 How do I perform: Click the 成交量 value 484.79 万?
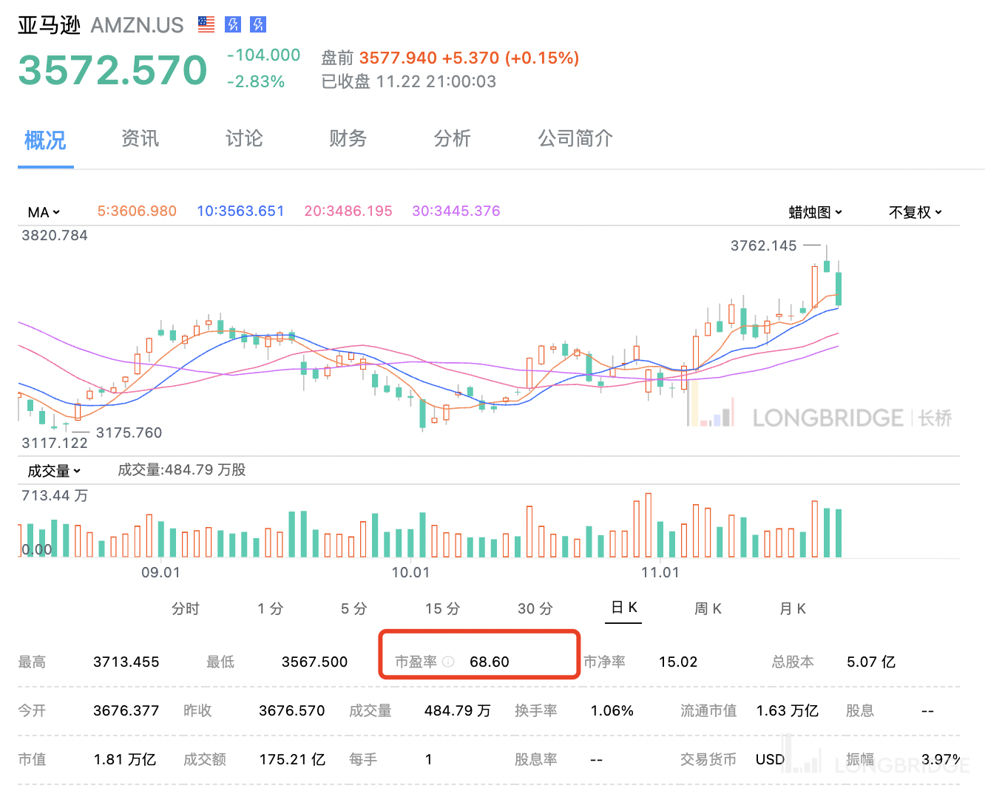click(x=458, y=710)
